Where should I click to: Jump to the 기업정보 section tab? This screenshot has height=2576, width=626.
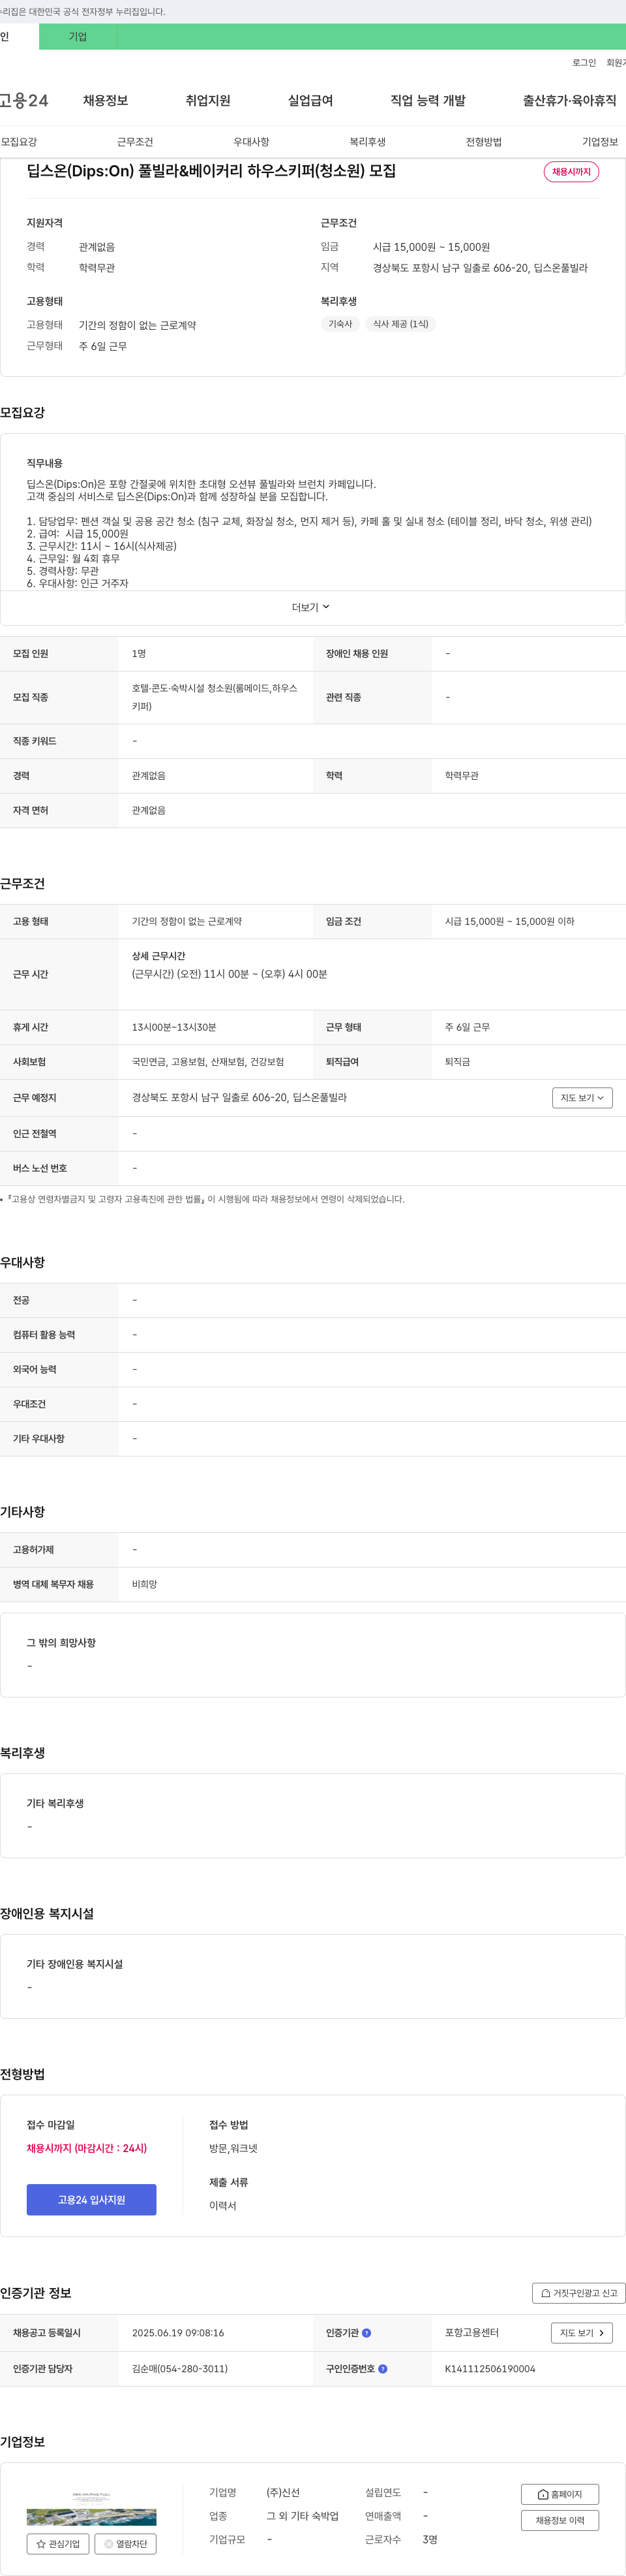point(599,142)
